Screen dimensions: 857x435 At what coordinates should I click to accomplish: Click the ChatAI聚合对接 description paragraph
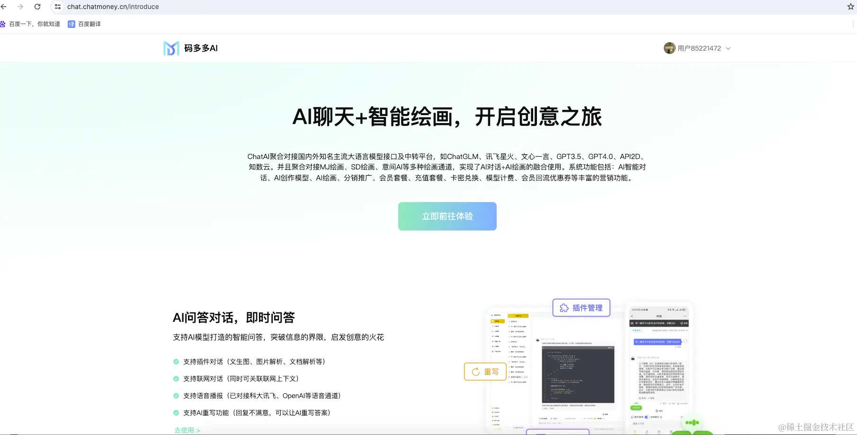point(447,167)
